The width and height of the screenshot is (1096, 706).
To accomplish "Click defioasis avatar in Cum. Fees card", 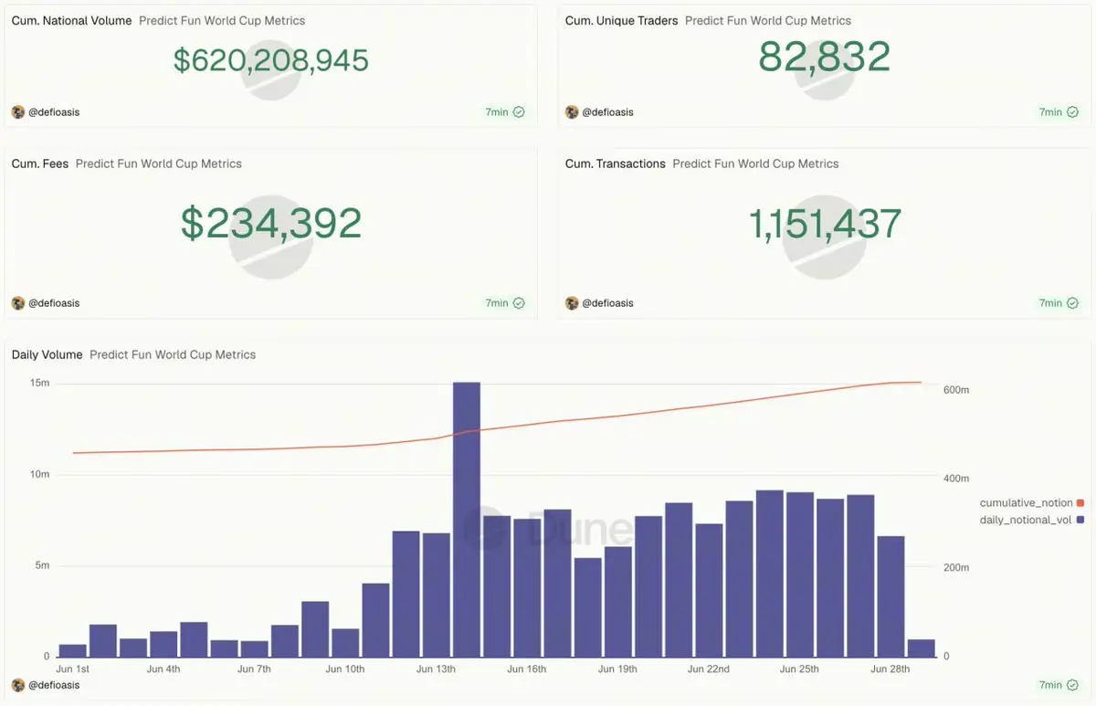I will (18, 303).
